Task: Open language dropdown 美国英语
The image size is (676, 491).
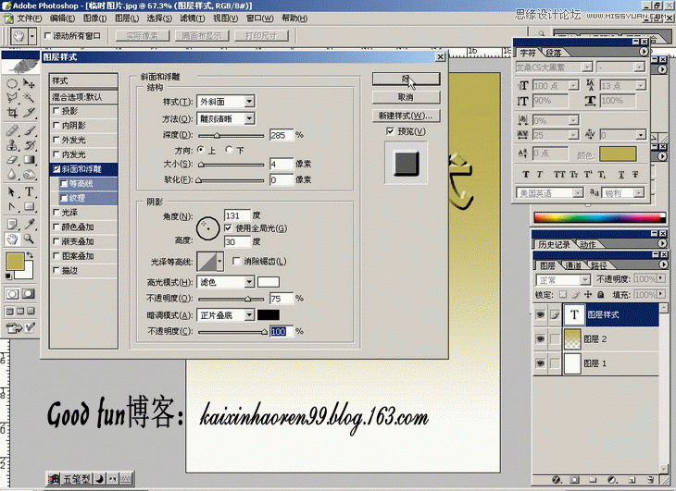Action: [x=578, y=193]
